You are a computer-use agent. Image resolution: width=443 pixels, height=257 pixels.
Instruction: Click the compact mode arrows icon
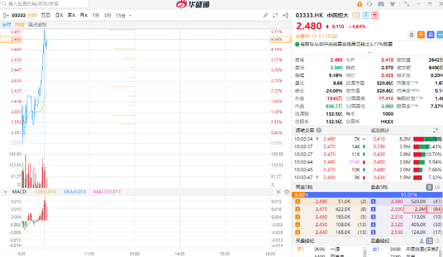(x=406, y=4)
